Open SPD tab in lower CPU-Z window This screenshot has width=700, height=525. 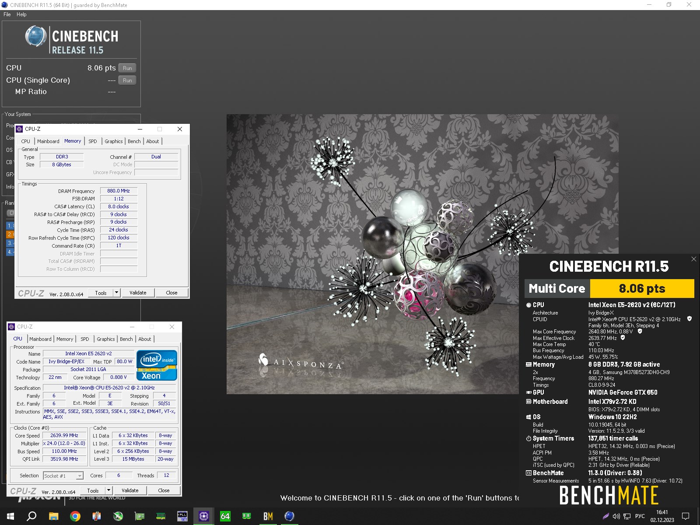pos(85,339)
